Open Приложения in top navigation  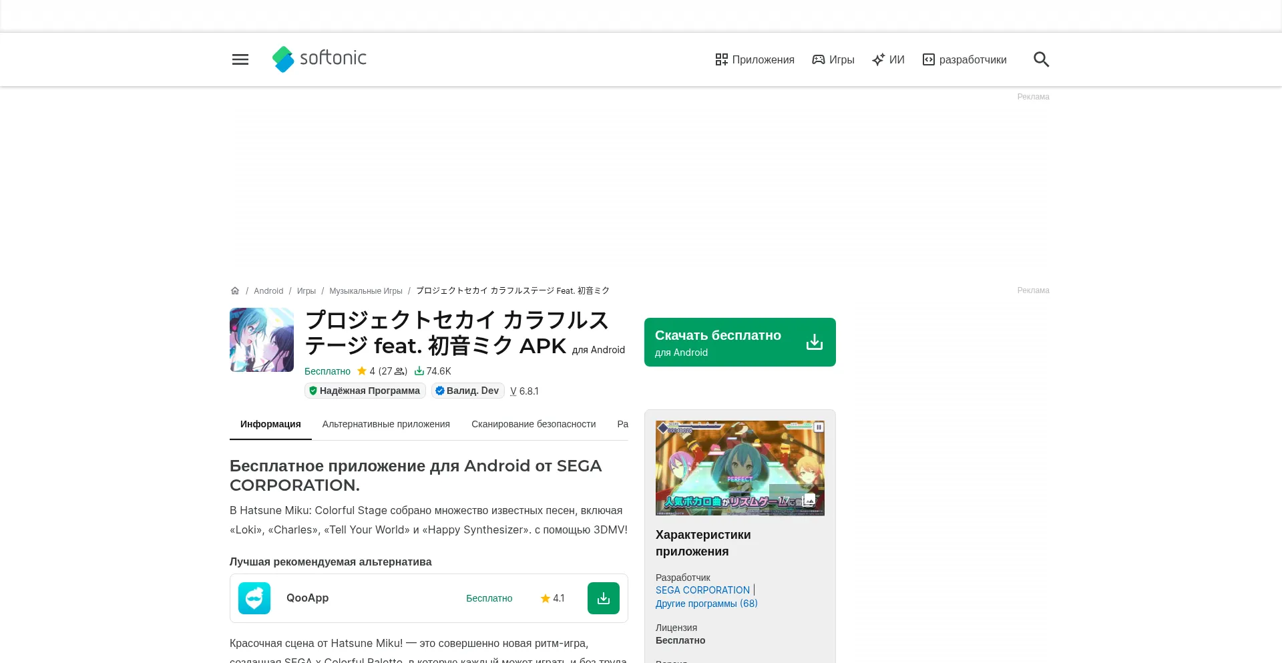(x=755, y=59)
